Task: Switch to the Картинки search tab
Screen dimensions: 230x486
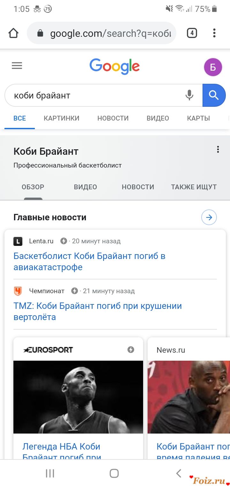Action: click(61, 118)
